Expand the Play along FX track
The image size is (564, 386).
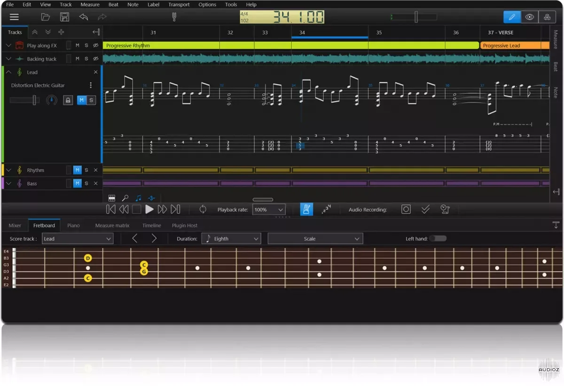tap(8, 46)
